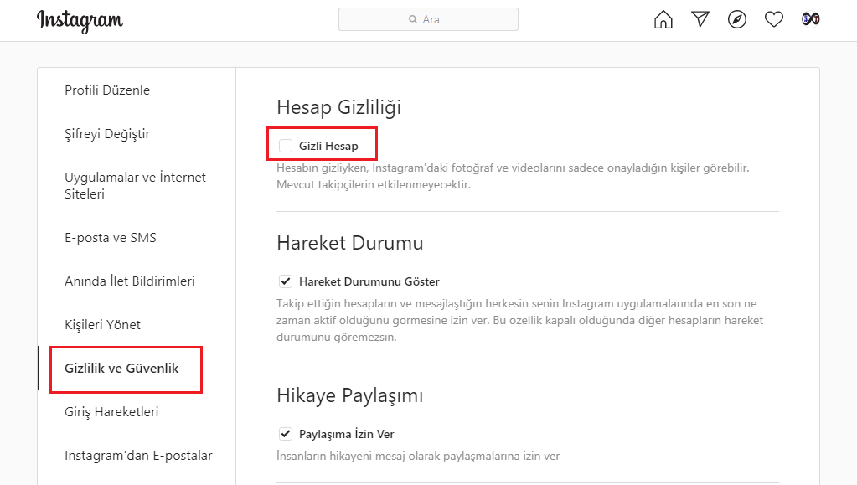Open profile avatar icon

(811, 19)
